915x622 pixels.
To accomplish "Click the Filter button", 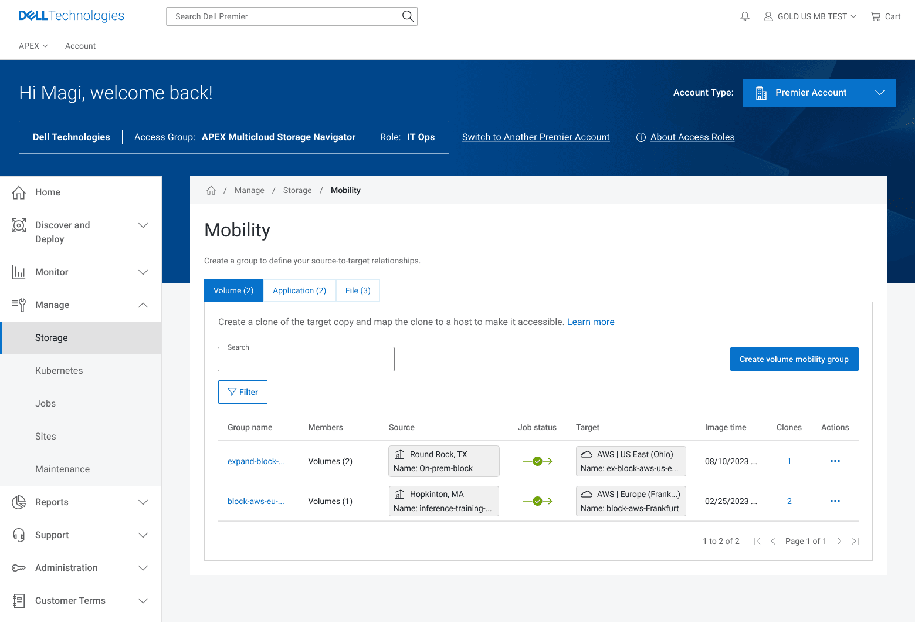I will tap(243, 392).
